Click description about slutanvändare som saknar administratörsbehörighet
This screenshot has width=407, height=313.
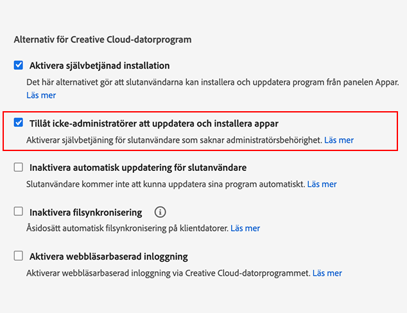pyautogui.click(x=173, y=139)
